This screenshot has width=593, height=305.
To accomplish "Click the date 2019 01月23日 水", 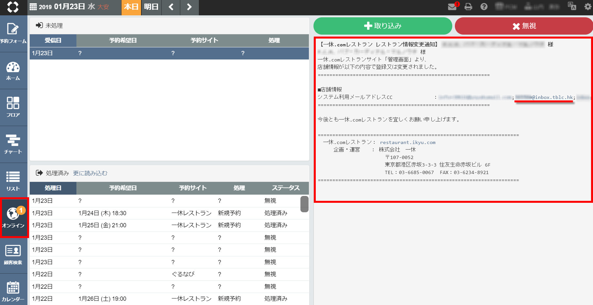I will pos(67,7).
